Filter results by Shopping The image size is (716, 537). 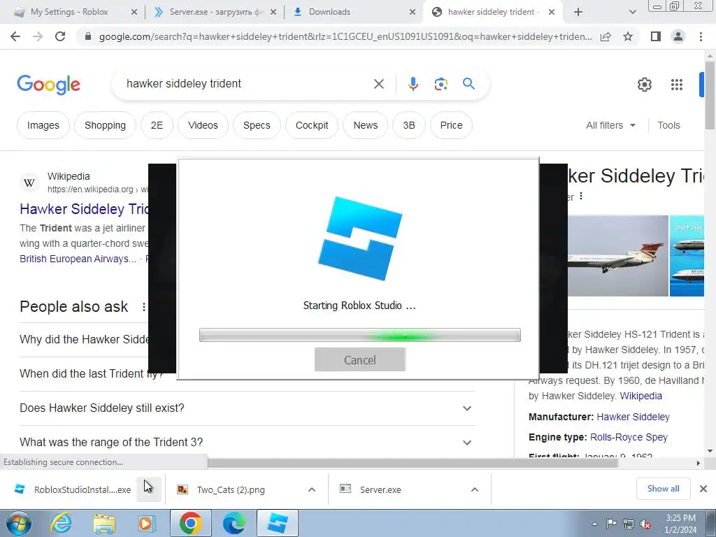105,125
